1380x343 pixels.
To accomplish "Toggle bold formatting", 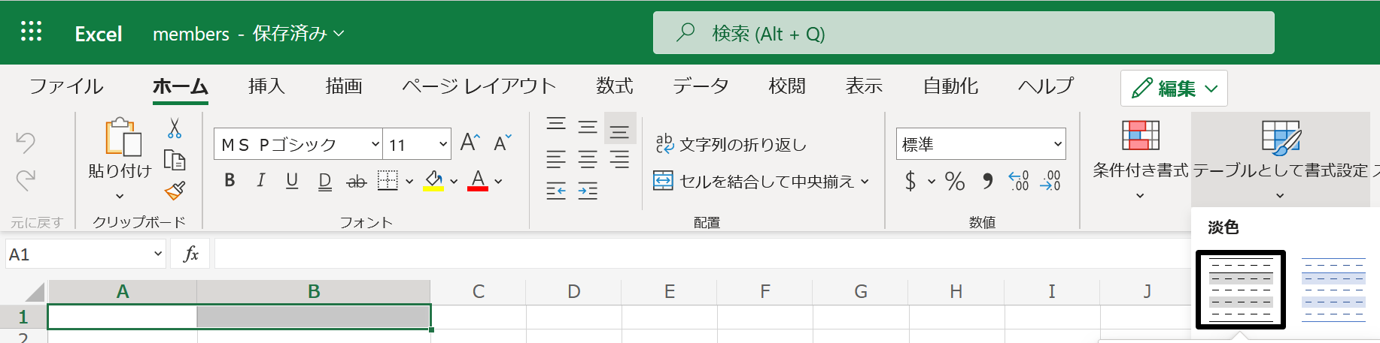I will [230, 180].
